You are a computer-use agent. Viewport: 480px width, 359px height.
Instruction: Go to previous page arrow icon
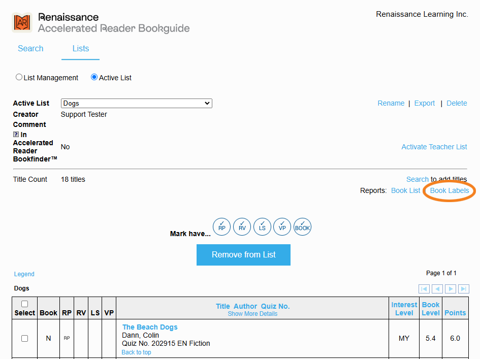tap(437, 289)
